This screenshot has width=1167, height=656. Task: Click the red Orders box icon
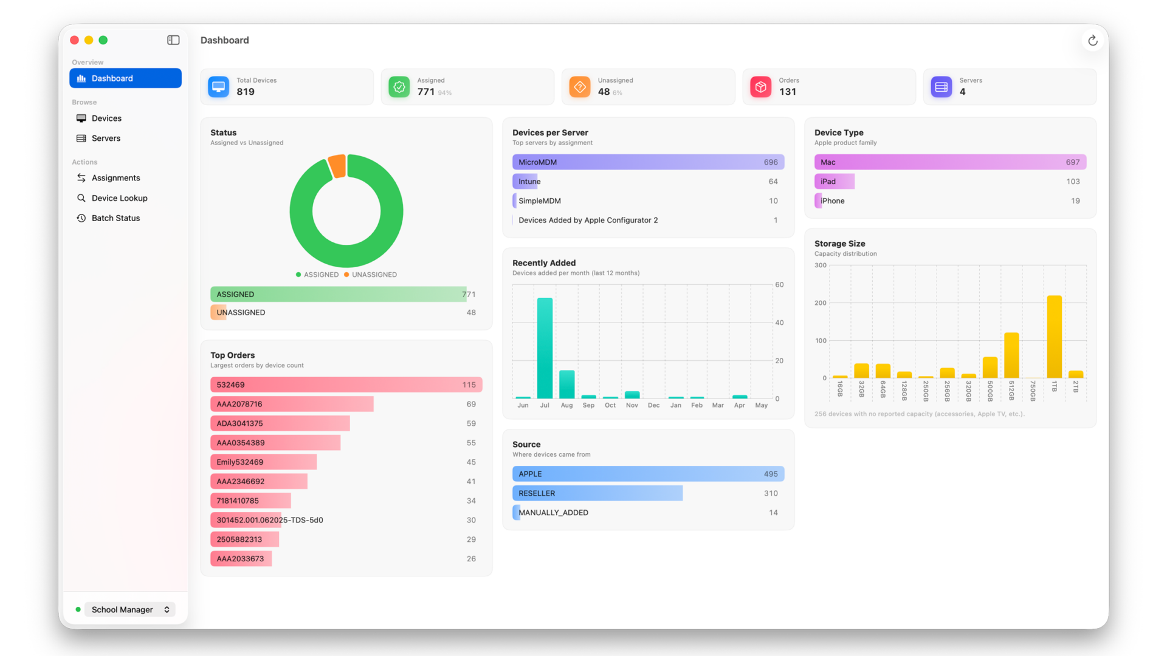(760, 87)
